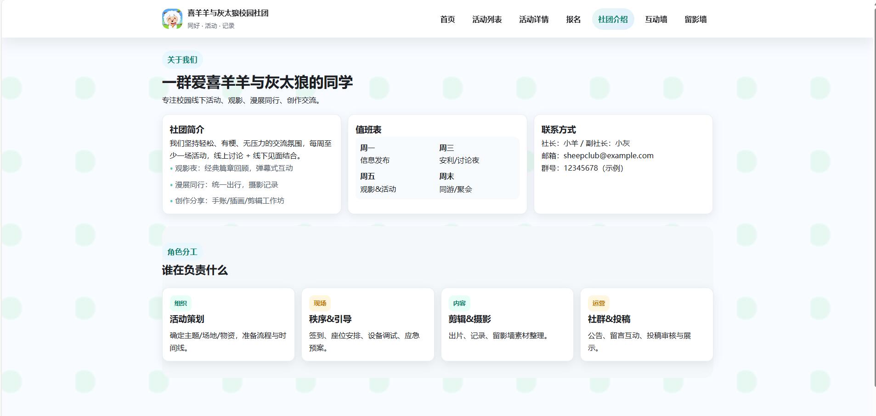The height and width of the screenshot is (416, 876).
Task: Open the 活动详情 tab
Action: (534, 20)
